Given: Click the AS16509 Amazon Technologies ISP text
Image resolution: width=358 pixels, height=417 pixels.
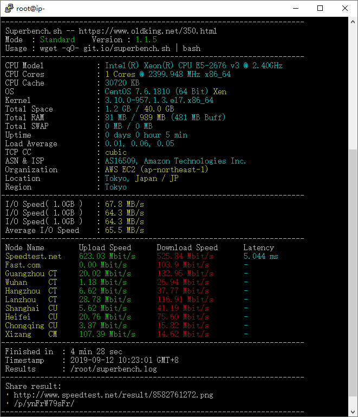Looking at the screenshot, I should pos(175,161).
